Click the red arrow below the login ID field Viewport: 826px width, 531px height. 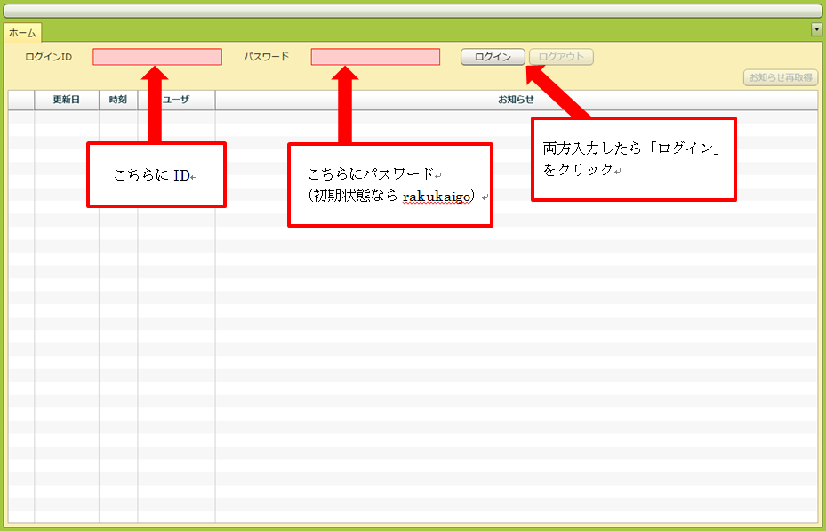pyautogui.click(x=155, y=105)
